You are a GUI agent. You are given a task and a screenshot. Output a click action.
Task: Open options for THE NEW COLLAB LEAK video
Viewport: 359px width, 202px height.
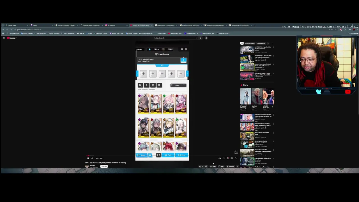(x=273, y=115)
